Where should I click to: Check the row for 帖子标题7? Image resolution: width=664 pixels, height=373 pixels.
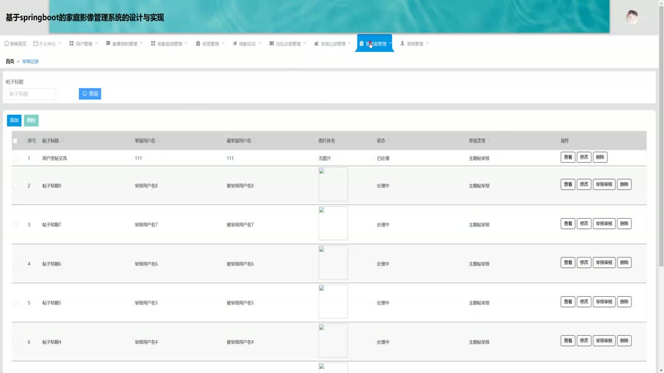point(15,225)
